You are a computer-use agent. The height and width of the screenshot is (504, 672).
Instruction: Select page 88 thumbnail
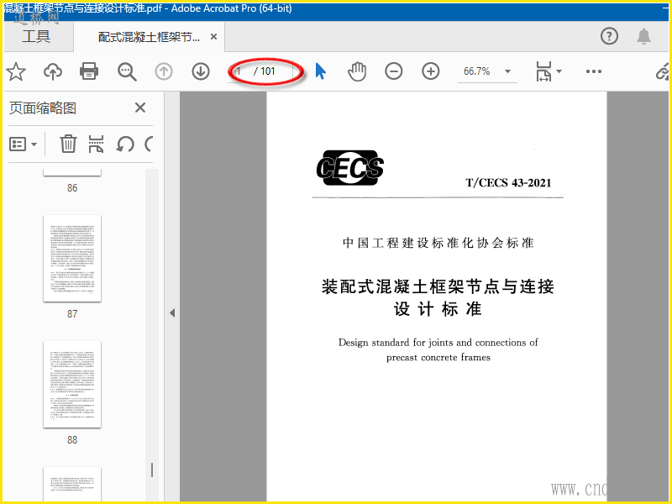[72, 385]
